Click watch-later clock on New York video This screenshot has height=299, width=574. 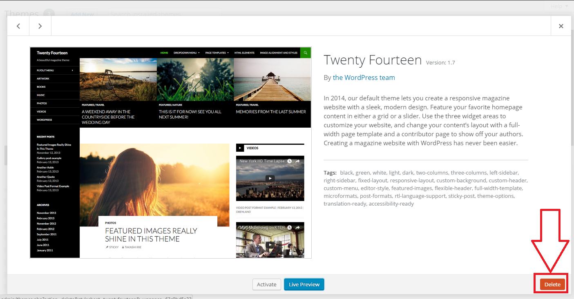tap(290, 161)
